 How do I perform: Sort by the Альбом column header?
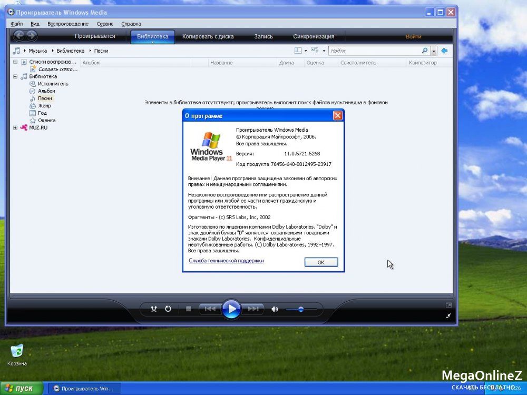pyautogui.click(x=135, y=63)
